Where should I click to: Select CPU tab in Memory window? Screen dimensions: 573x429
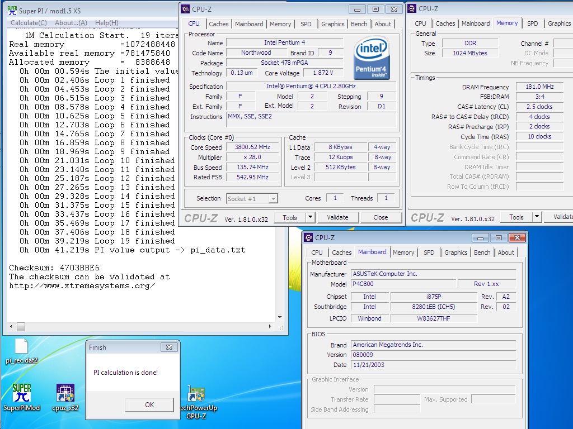coord(420,23)
